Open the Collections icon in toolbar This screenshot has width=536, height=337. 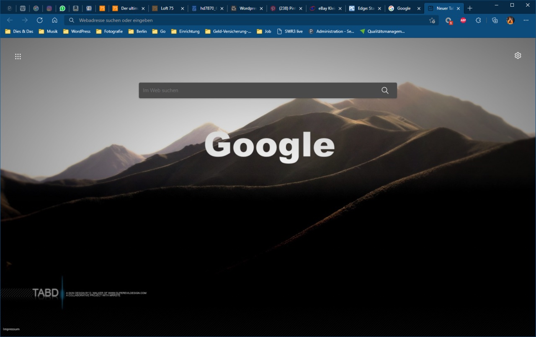495,20
